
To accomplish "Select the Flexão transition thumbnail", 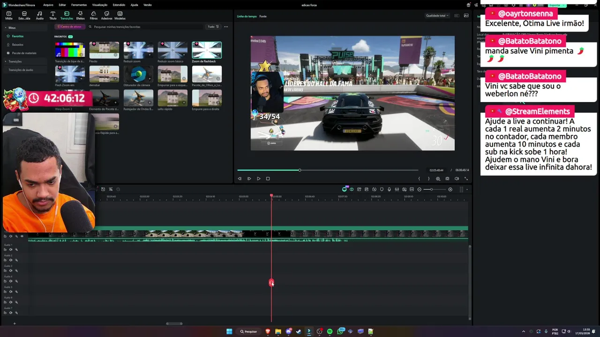I will click(104, 50).
